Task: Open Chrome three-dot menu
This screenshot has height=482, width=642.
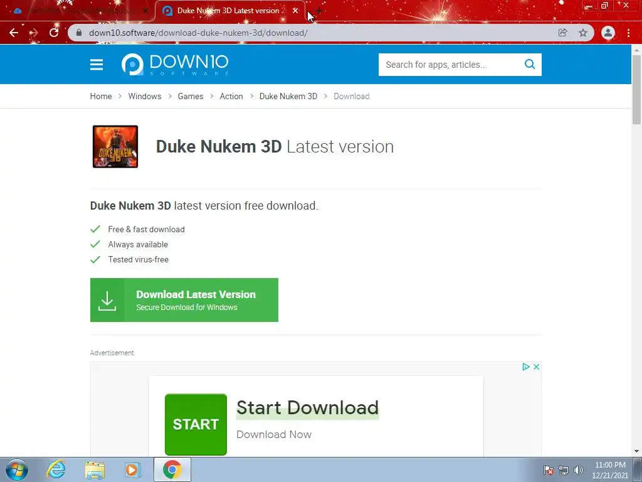Action: pyautogui.click(x=628, y=33)
